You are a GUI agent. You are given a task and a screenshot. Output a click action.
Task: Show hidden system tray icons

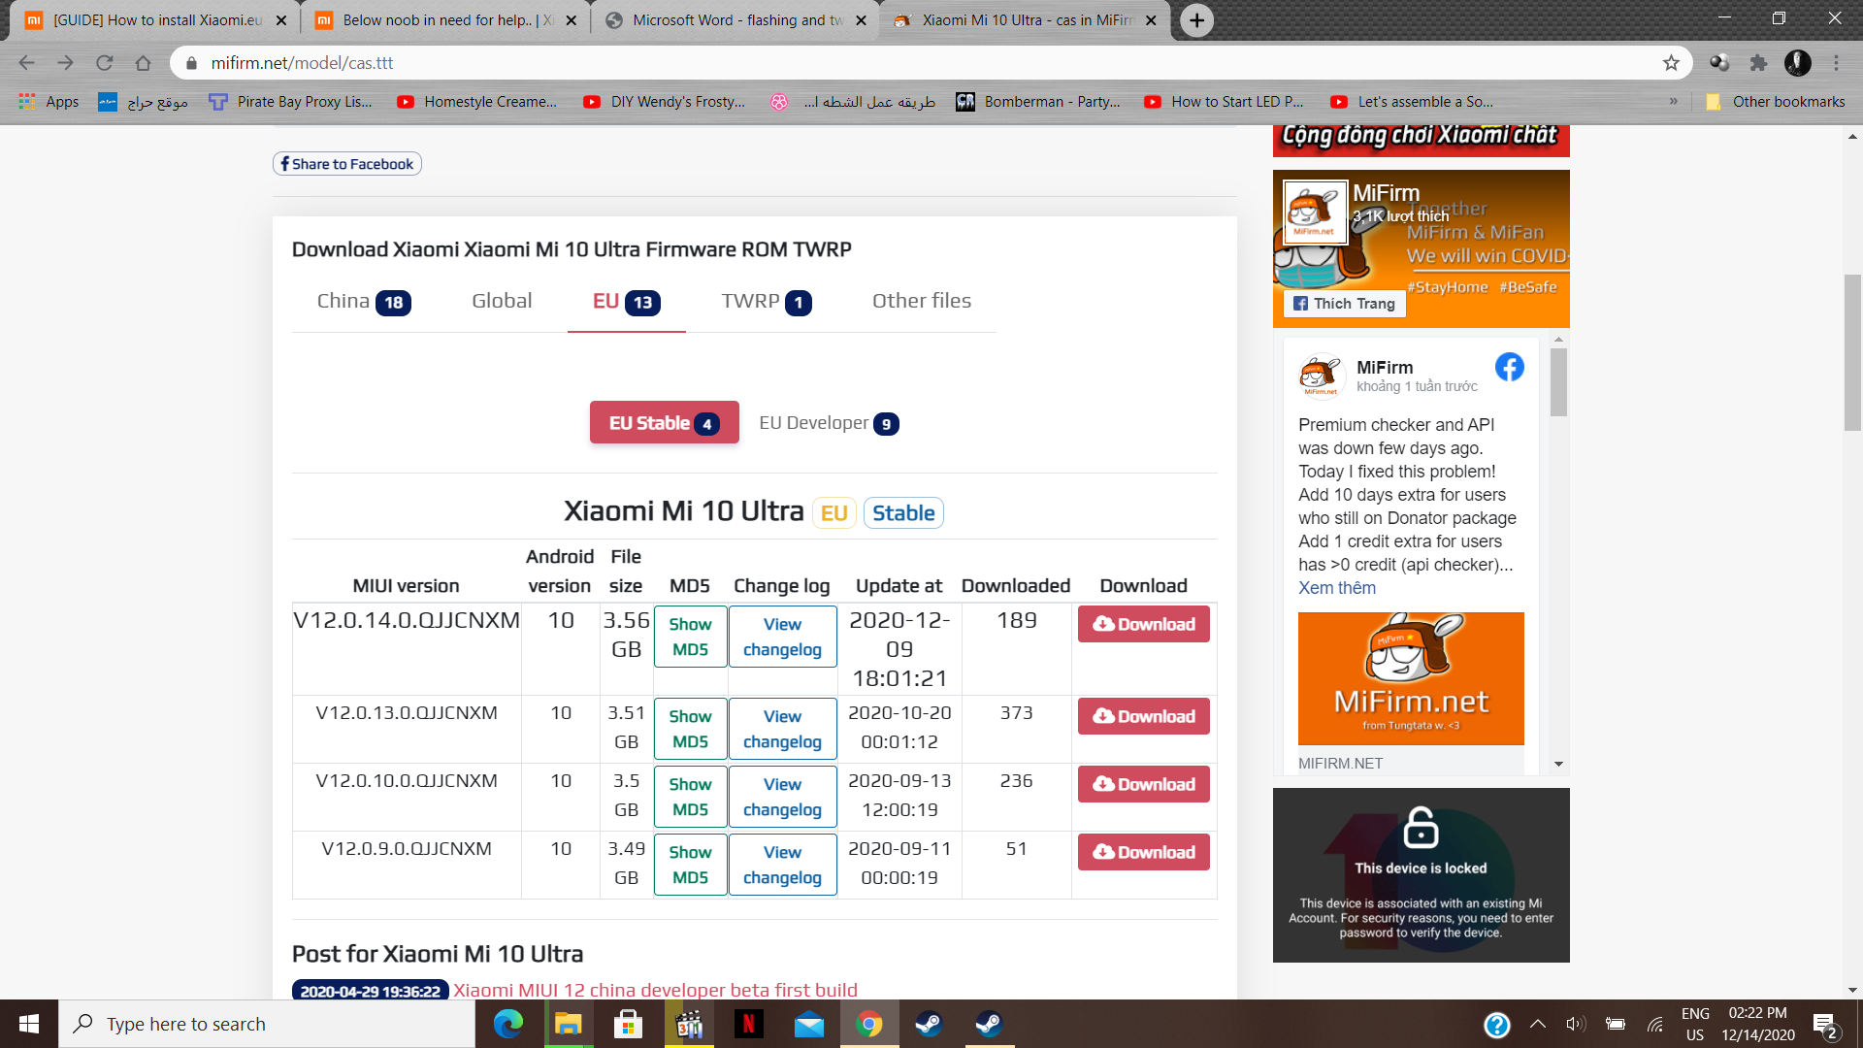click(x=1538, y=1024)
